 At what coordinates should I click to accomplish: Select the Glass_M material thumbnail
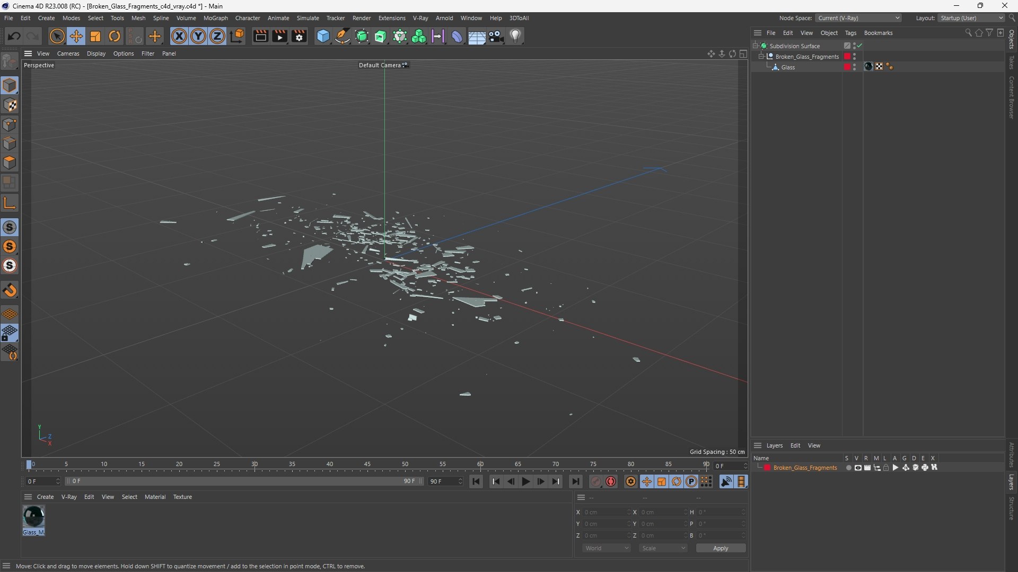tap(33, 516)
